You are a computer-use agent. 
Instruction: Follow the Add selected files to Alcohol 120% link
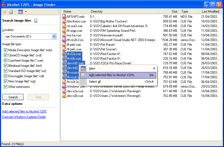(24, 111)
